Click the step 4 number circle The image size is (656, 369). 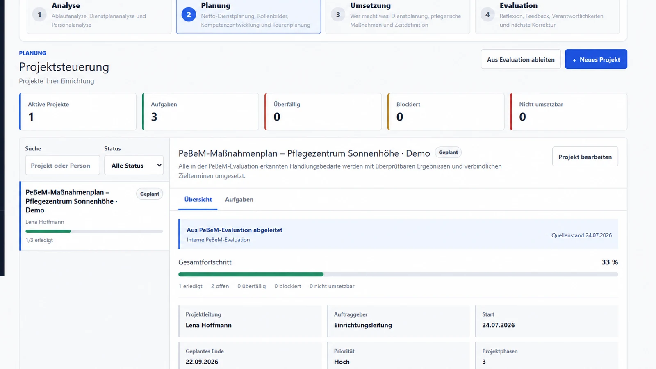[x=487, y=15]
